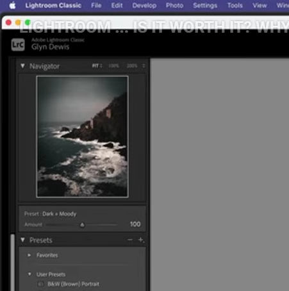Click the B&W (Brown) Portrait preset icon

coord(40,284)
